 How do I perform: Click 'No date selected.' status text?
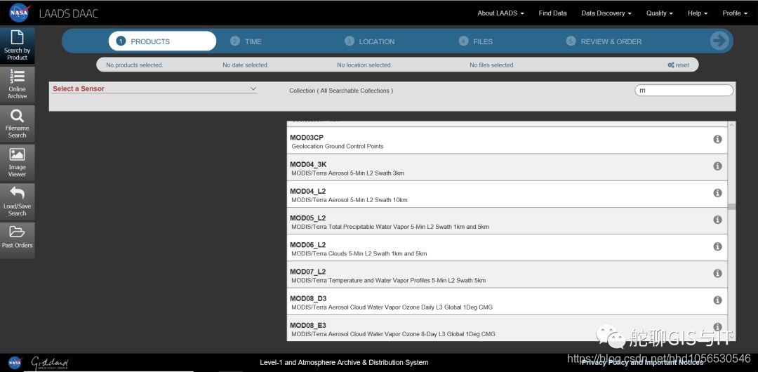click(x=246, y=65)
